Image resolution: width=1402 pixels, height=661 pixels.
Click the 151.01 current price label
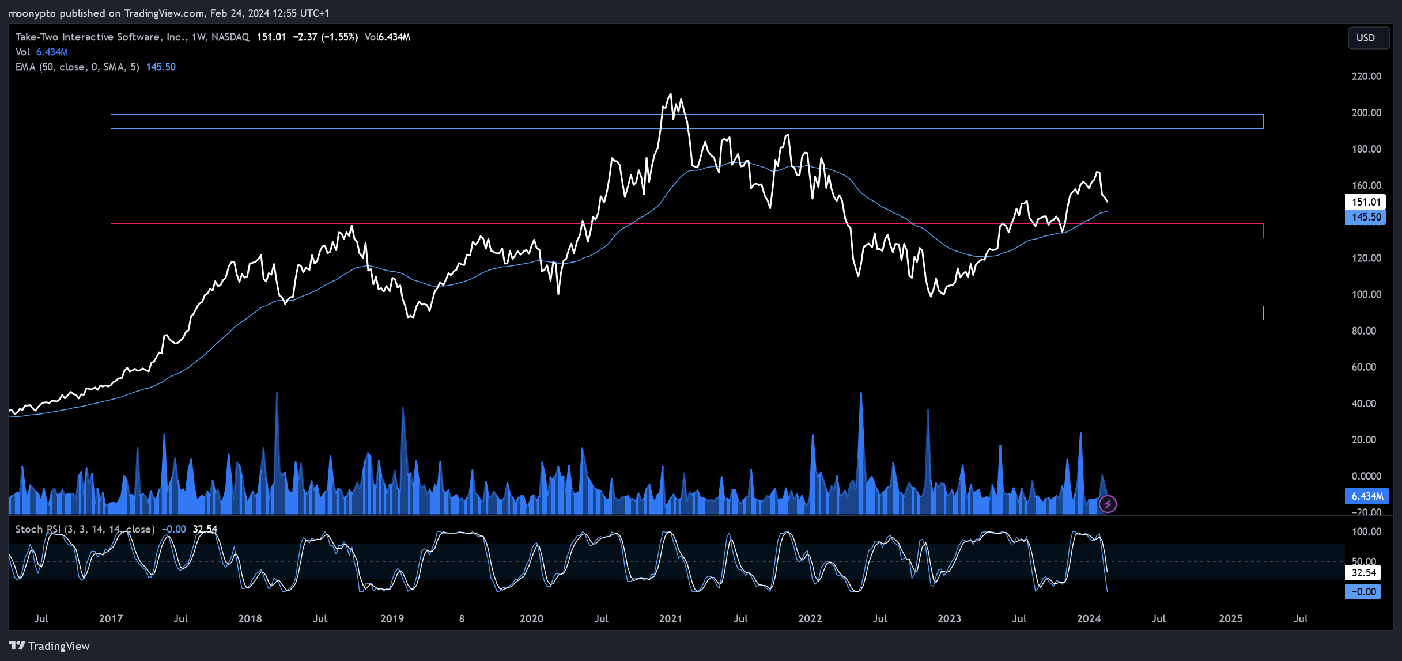coord(1365,202)
